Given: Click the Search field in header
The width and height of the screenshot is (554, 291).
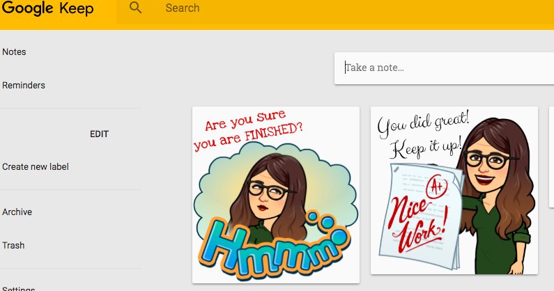Looking at the screenshot, I should [x=335, y=12].
